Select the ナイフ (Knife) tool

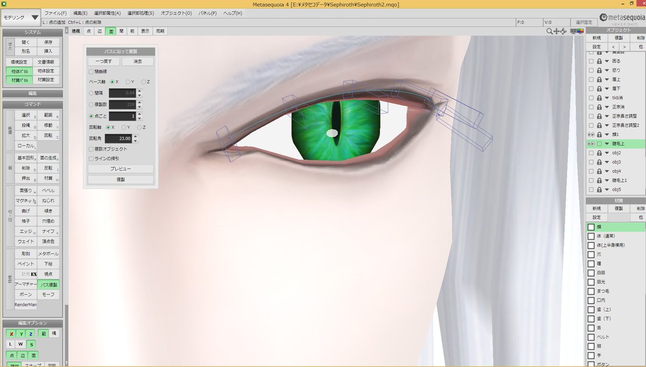coord(48,230)
